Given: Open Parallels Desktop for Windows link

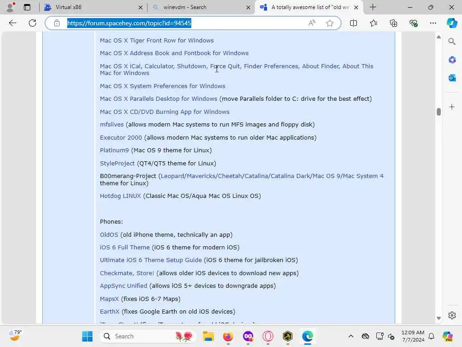Looking at the screenshot, I should 158,99.
